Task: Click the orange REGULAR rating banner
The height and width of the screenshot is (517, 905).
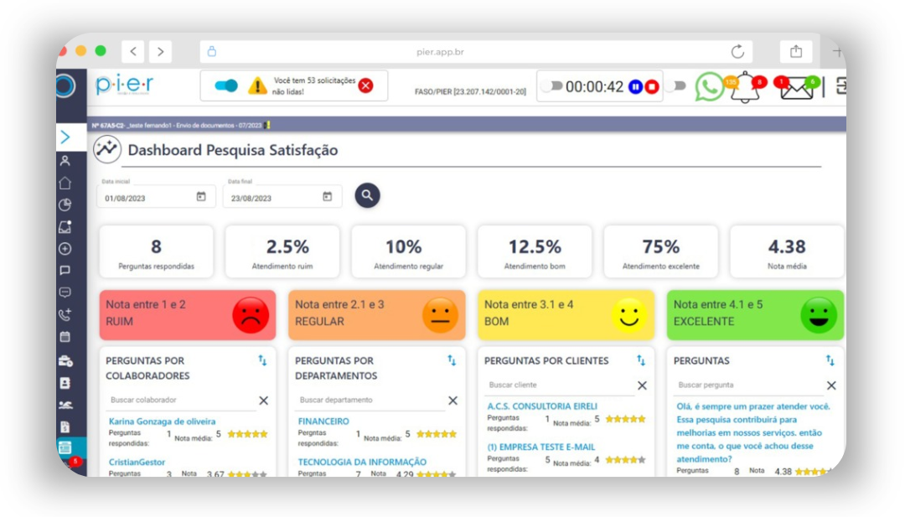Action: pos(377,315)
